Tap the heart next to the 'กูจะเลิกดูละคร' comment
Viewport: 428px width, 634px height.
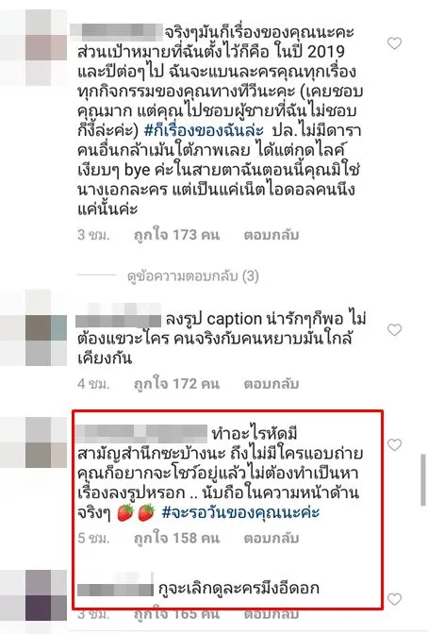(394, 599)
